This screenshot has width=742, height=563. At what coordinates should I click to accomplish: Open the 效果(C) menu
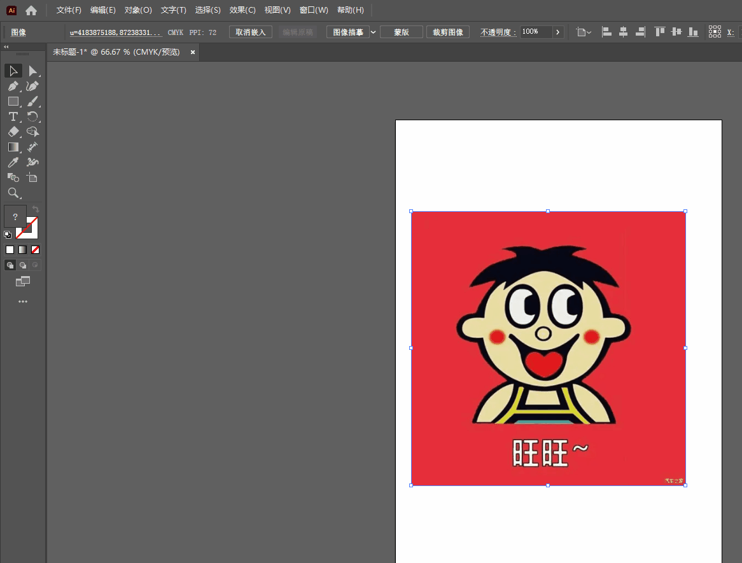(x=242, y=10)
